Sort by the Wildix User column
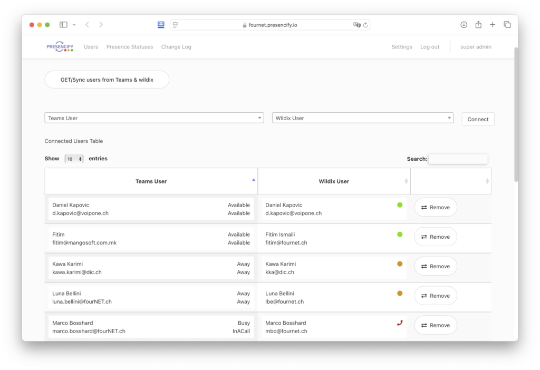Image resolution: width=540 pixels, height=370 pixels. click(x=334, y=181)
